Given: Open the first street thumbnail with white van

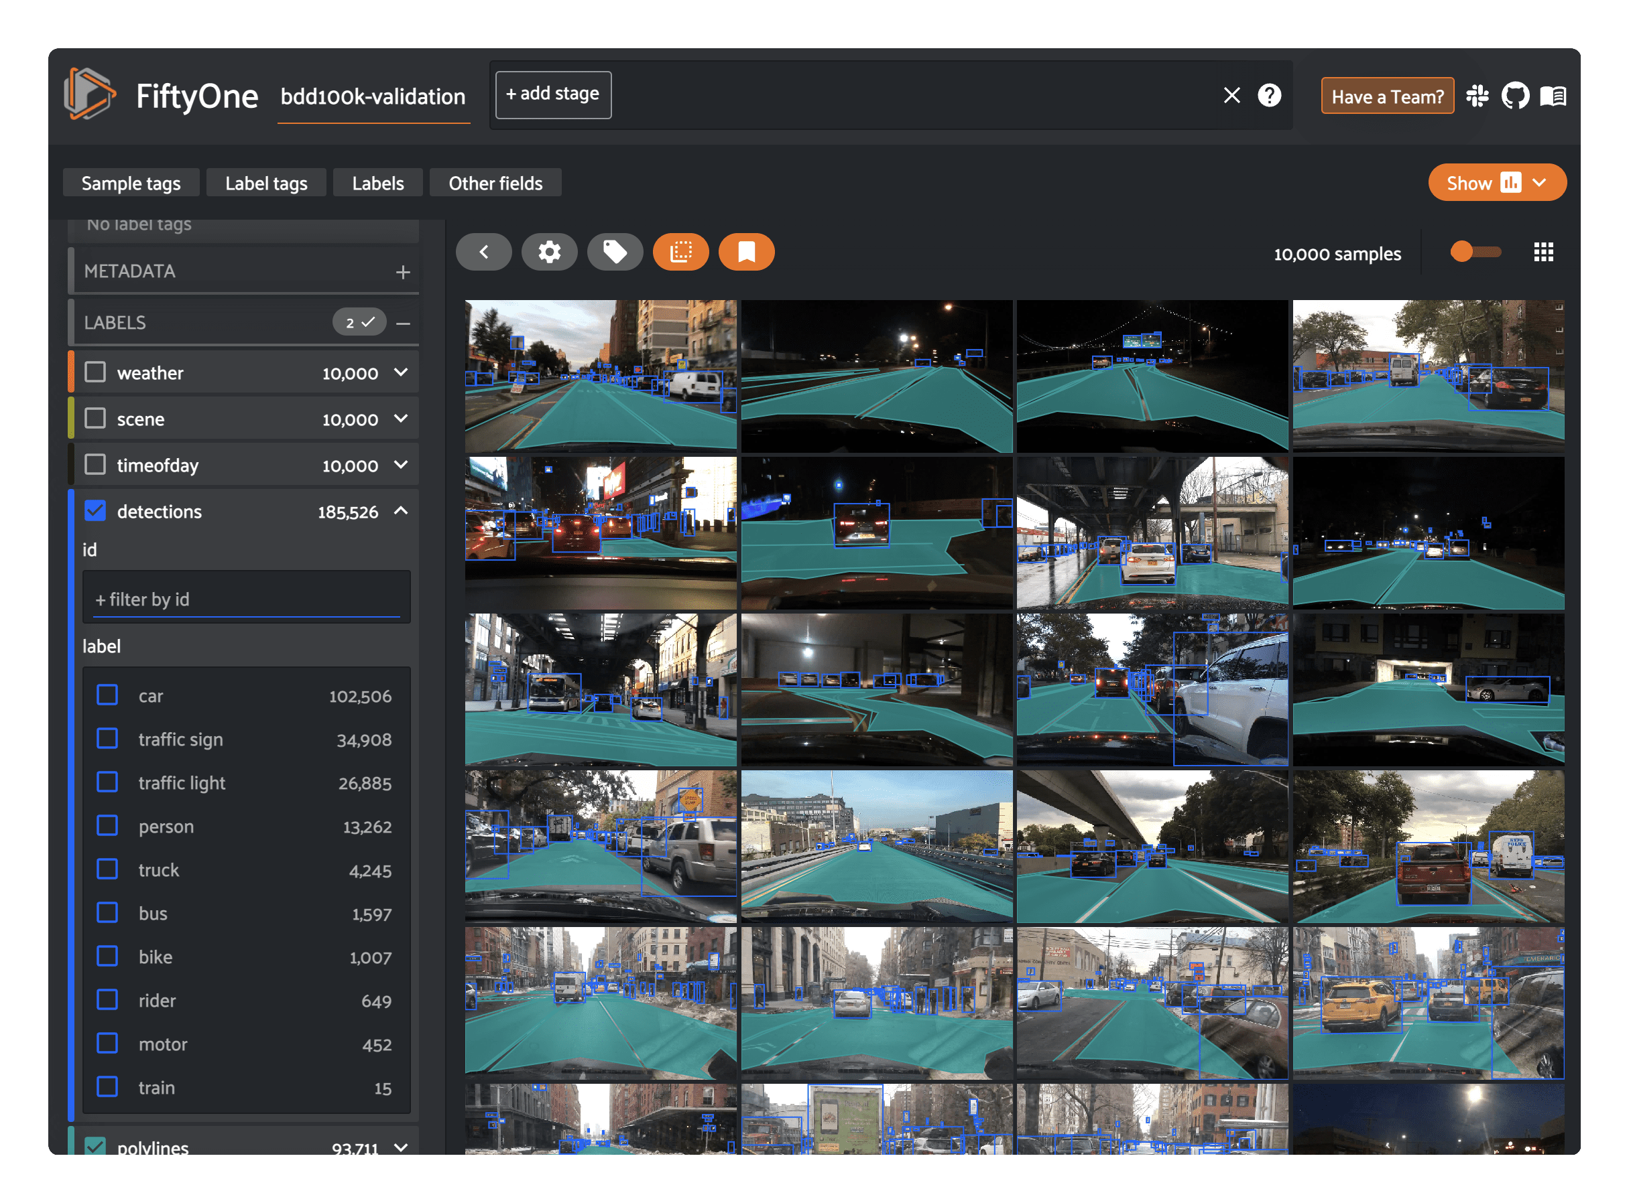Looking at the screenshot, I should tap(601, 376).
